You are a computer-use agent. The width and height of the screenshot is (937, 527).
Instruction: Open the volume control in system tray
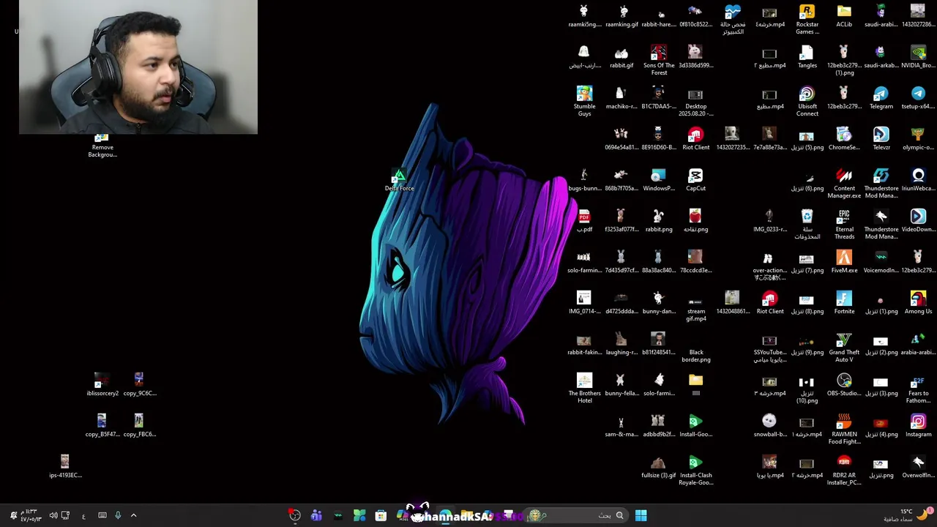tap(53, 515)
